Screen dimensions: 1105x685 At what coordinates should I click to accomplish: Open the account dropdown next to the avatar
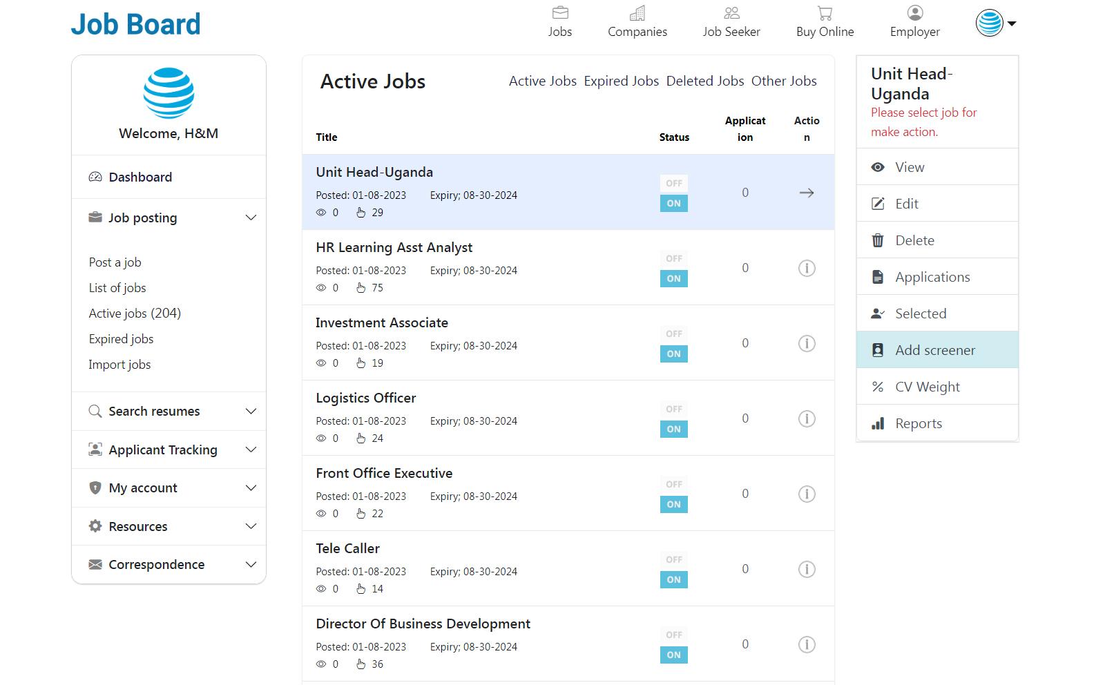(x=1011, y=23)
